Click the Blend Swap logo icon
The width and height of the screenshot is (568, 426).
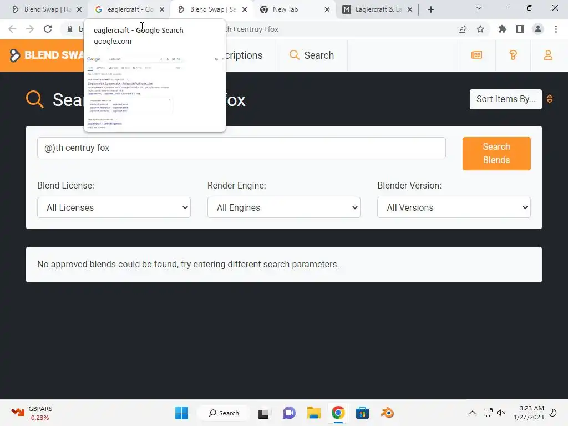tap(14, 55)
